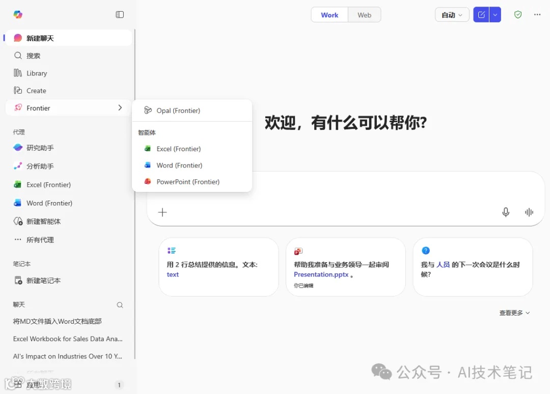This screenshot has width=550, height=394.
Task: Choose the Presentation.pptx prompt card
Action: click(x=345, y=267)
